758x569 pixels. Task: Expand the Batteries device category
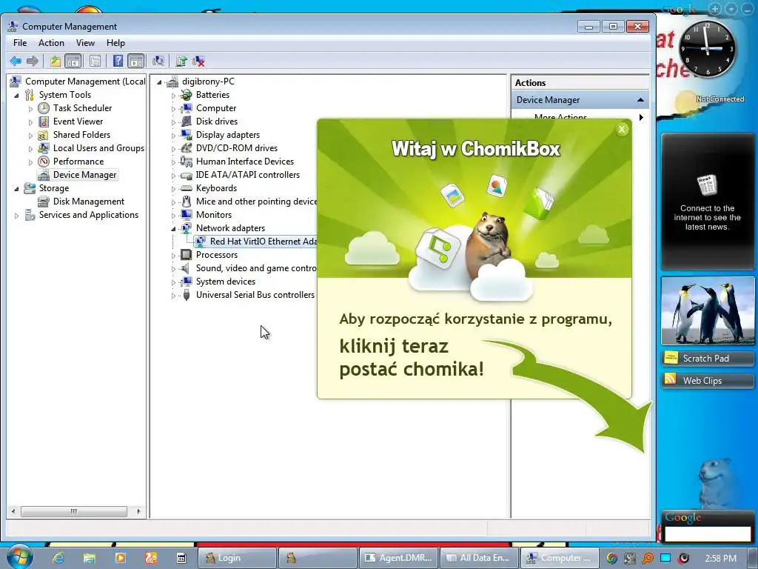173,96
